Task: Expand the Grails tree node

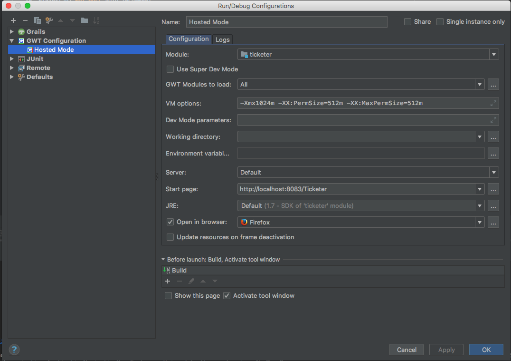Action: coord(12,32)
